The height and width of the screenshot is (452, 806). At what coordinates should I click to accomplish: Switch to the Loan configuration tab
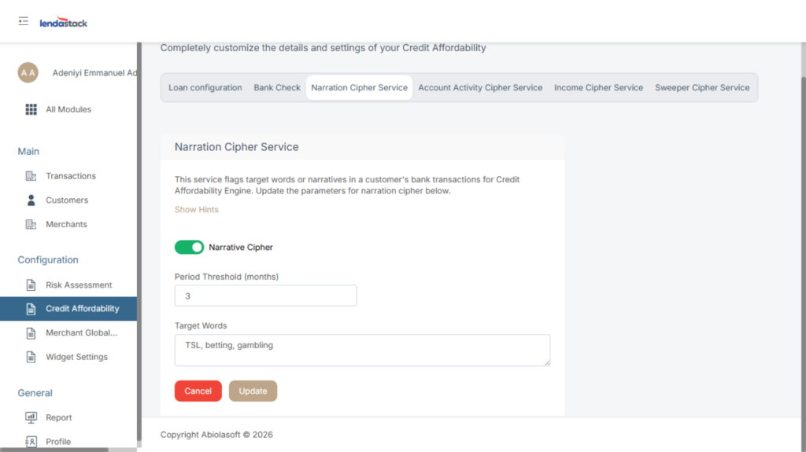[205, 88]
